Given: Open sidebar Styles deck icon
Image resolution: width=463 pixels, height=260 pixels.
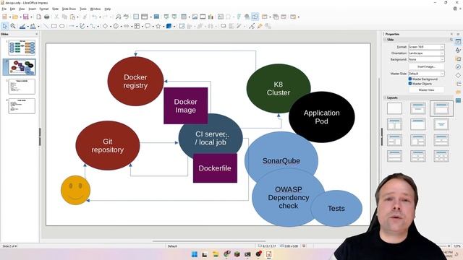Looking at the screenshot, I should coord(458,50).
